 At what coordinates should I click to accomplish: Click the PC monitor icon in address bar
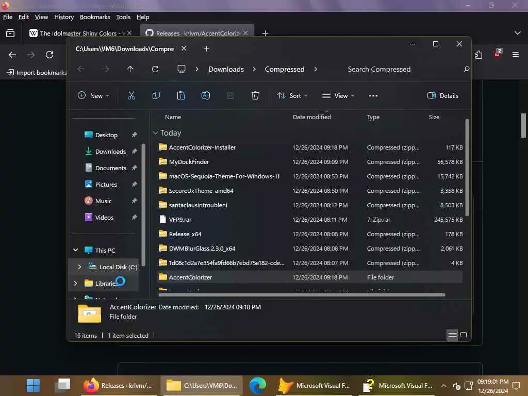click(181, 69)
